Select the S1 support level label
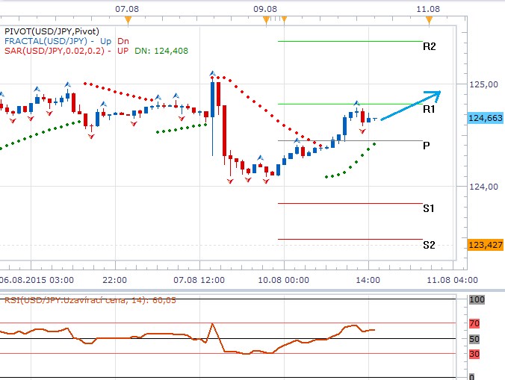This screenshot has height=380, width=505. pyautogui.click(x=429, y=208)
